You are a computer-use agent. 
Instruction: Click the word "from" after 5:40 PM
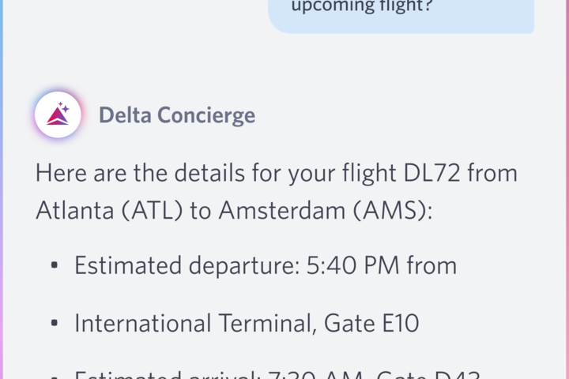[431, 265]
